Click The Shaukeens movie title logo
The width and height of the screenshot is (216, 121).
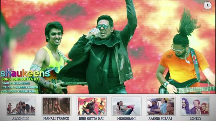(25, 73)
